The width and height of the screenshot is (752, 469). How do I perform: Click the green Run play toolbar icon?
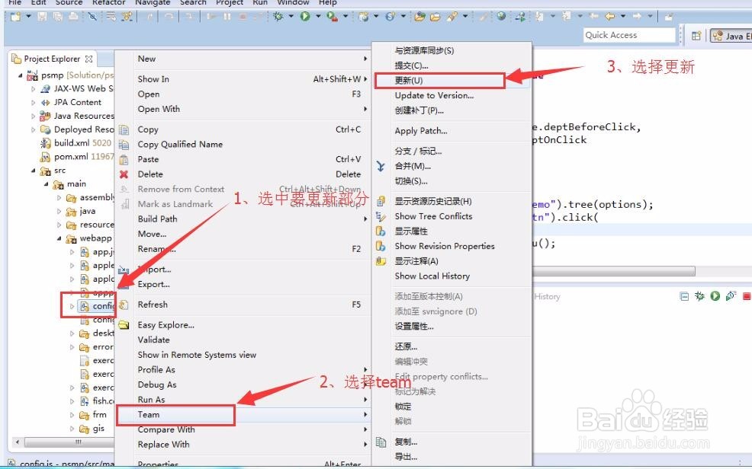304,17
